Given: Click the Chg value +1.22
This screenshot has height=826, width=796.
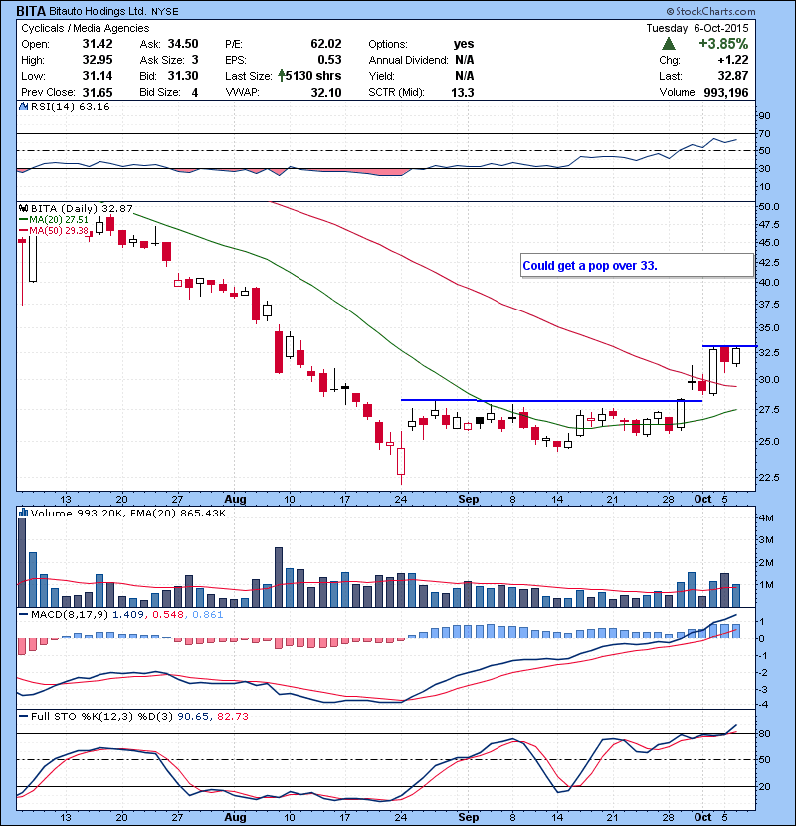Looking at the screenshot, I should coord(733,60).
